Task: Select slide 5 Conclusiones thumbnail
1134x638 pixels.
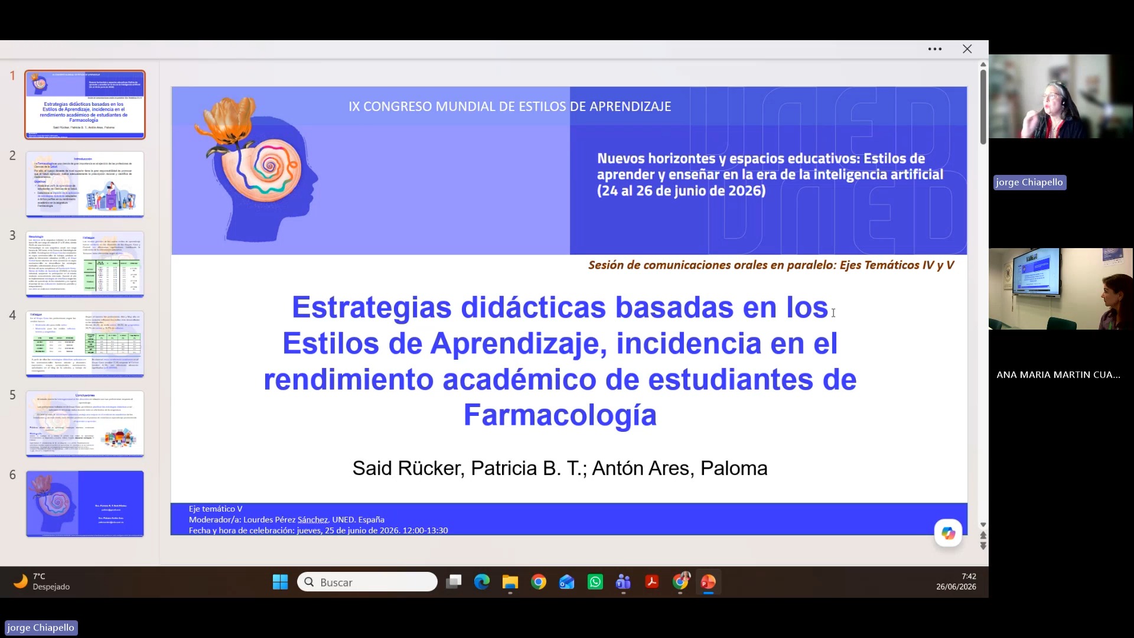Action: pos(85,424)
